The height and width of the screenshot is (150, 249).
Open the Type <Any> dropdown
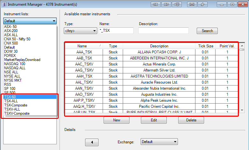click(x=80, y=31)
